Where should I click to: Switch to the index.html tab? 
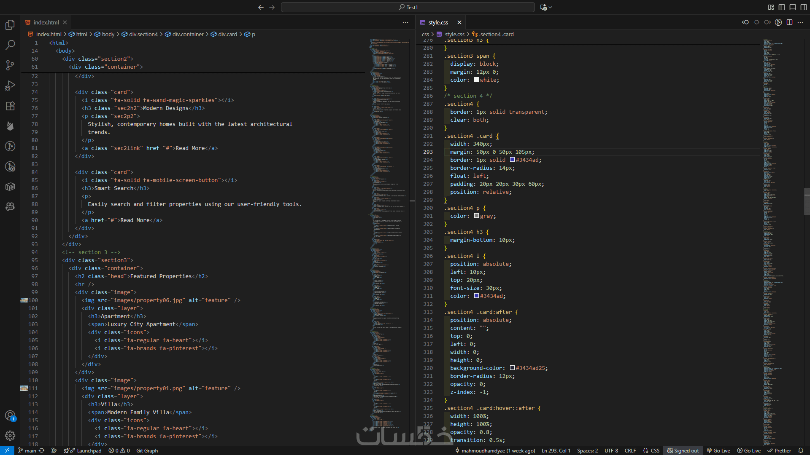[x=46, y=22]
